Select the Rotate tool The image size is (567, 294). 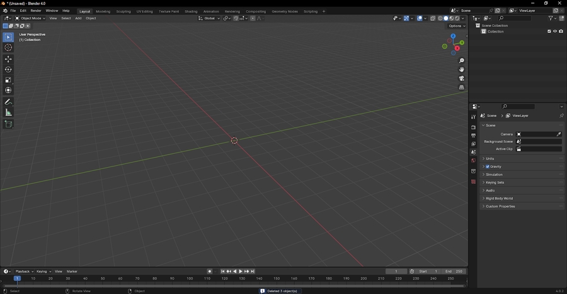8,70
